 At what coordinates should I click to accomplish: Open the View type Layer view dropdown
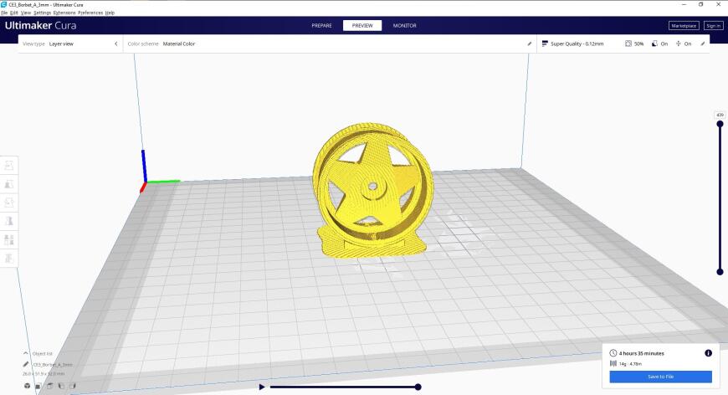coord(70,44)
